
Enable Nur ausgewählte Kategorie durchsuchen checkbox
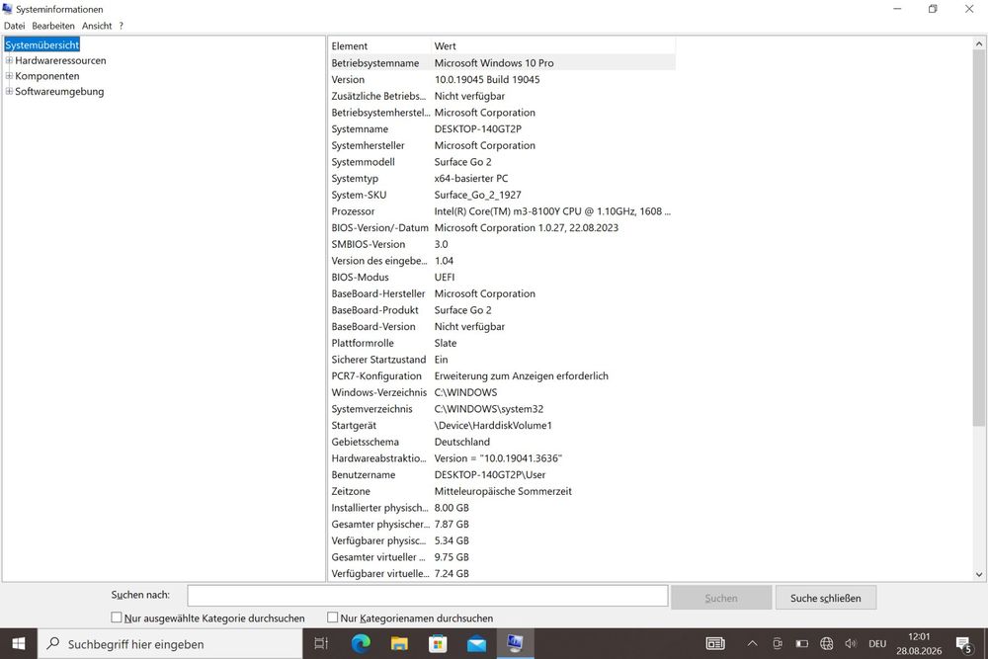116,618
